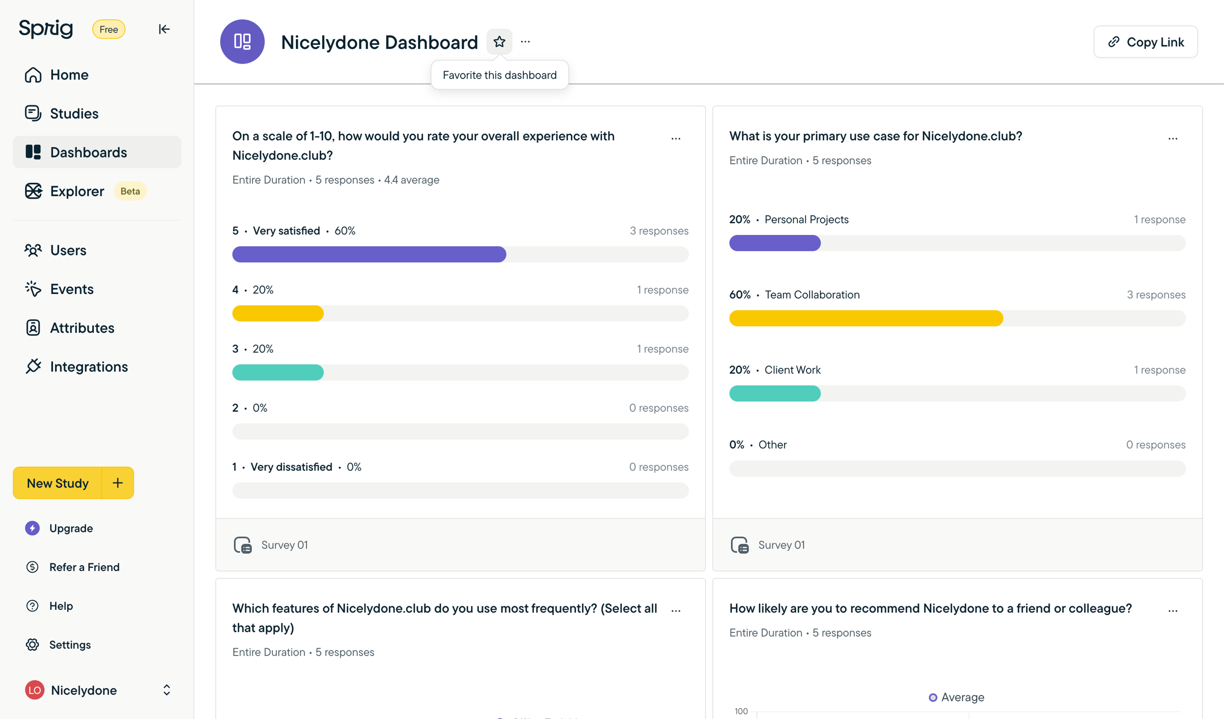
Task: Click the Very satisfied purple progress bar
Action: click(369, 254)
